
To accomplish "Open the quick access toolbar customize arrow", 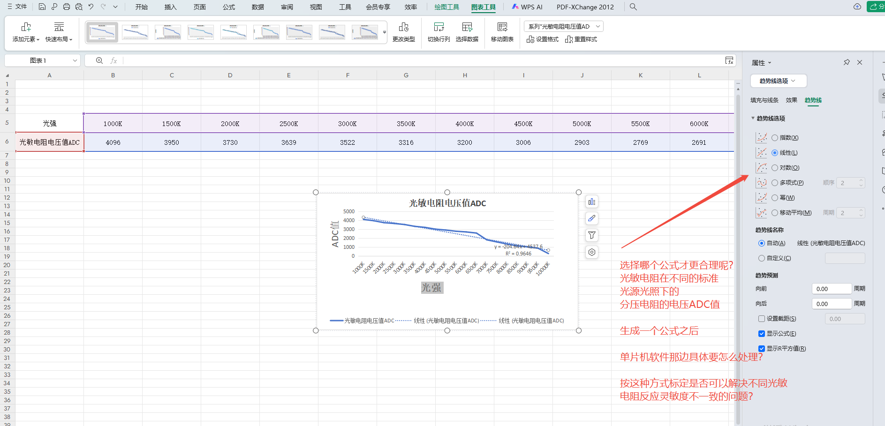I will (x=115, y=7).
